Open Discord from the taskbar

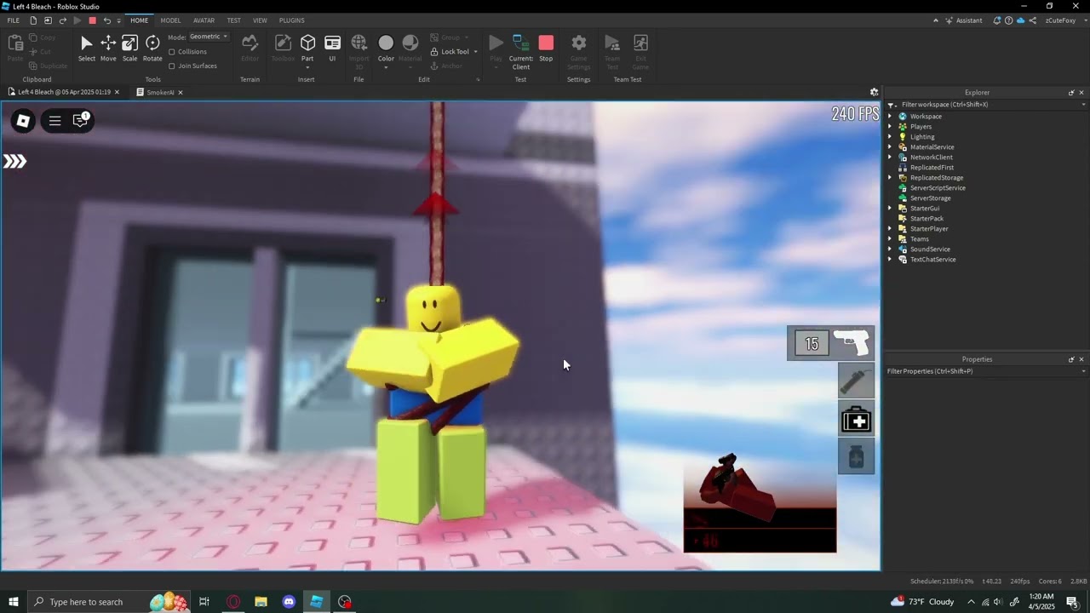(289, 602)
